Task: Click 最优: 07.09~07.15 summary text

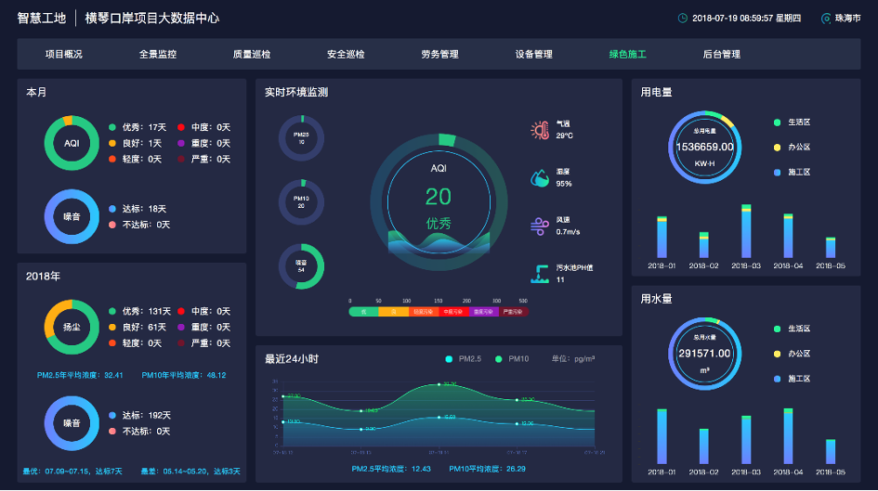Action: click(x=72, y=472)
